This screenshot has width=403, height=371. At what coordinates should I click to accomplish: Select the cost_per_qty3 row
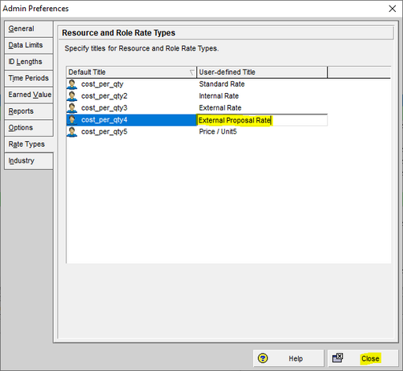pos(196,108)
